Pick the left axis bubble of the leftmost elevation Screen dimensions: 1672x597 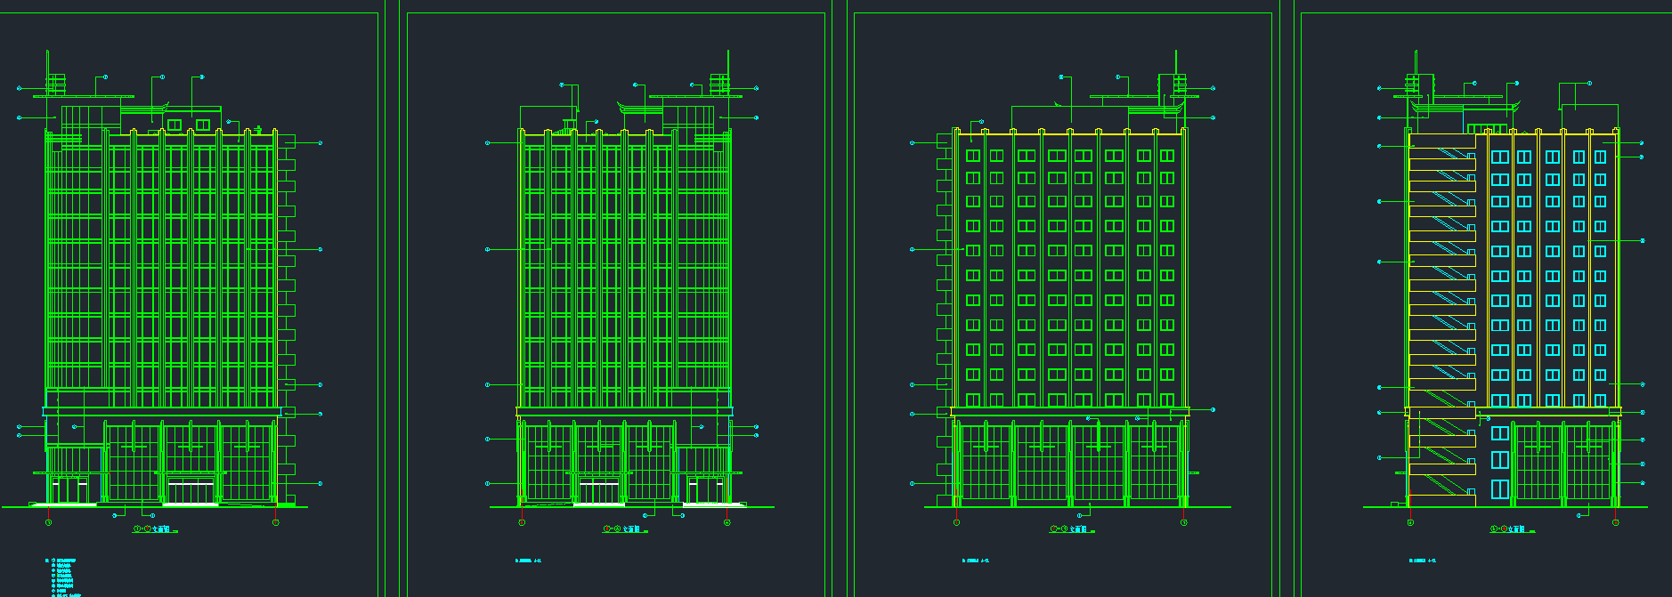[48, 523]
